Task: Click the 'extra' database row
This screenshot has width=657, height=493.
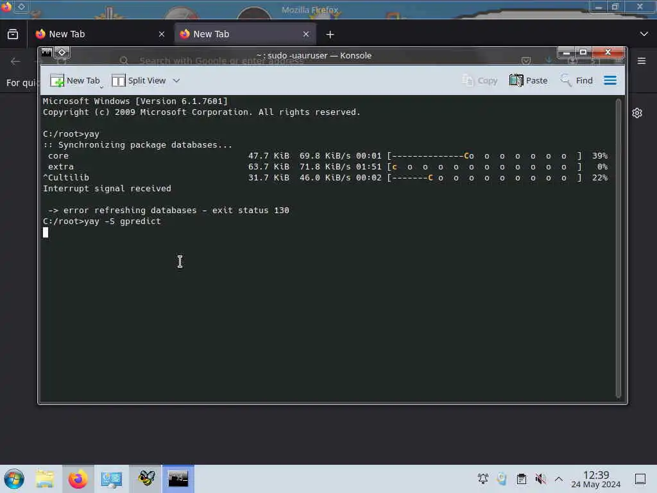Action: pyautogui.click(x=325, y=167)
